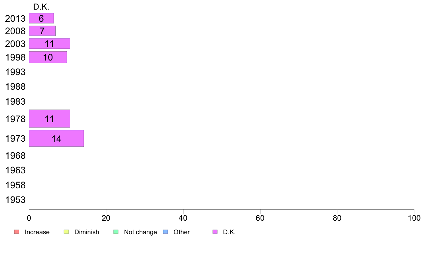Select the 1973 bar showing 14
Viewport: 424px width, 262px height.
pyautogui.click(x=56, y=138)
